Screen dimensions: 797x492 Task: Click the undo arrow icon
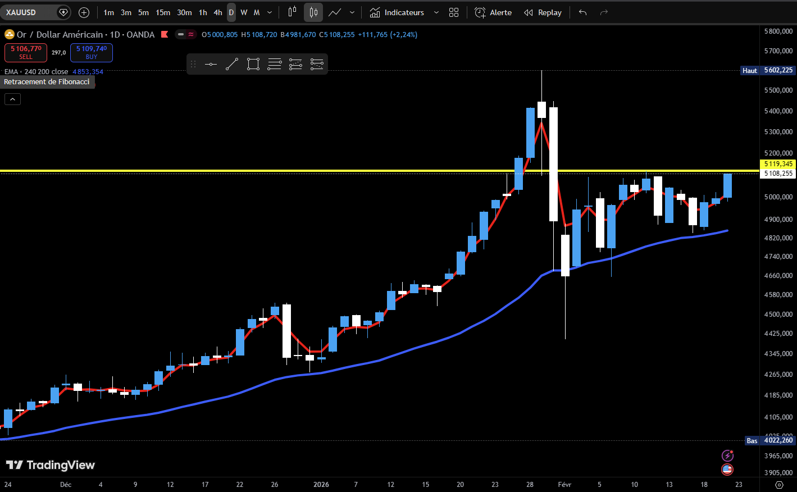[x=582, y=12]
